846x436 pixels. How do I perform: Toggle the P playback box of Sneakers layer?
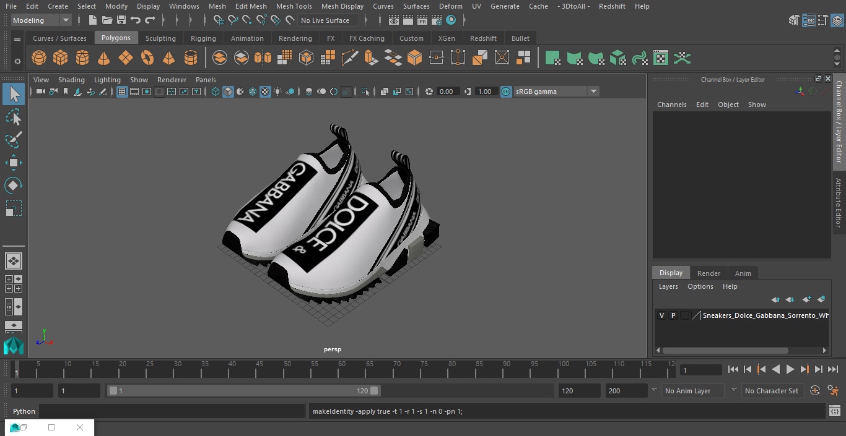673,315
